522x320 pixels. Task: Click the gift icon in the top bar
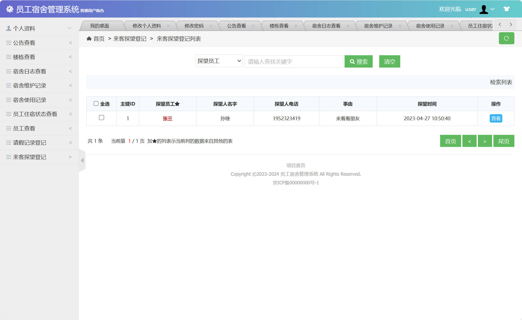[506, 9]
